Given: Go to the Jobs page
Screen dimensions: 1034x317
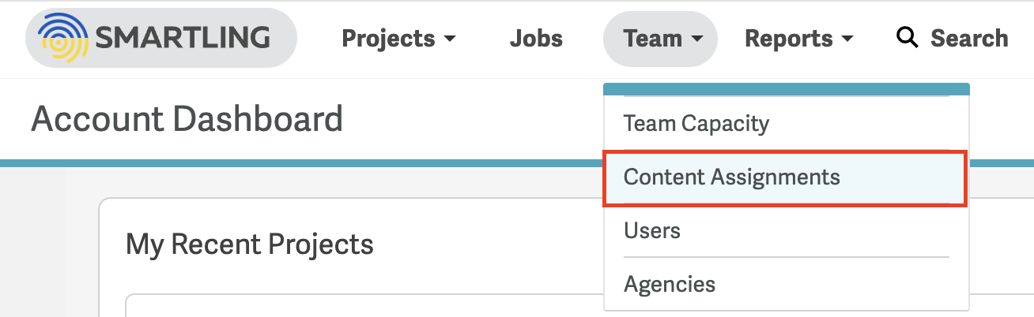Looking at the screenshot, I should pyautogui.click(x=536, y=38).
